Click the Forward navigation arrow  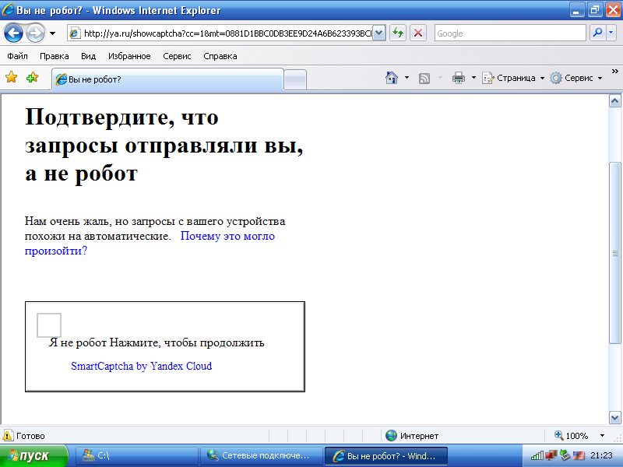[x=35, y=33]
